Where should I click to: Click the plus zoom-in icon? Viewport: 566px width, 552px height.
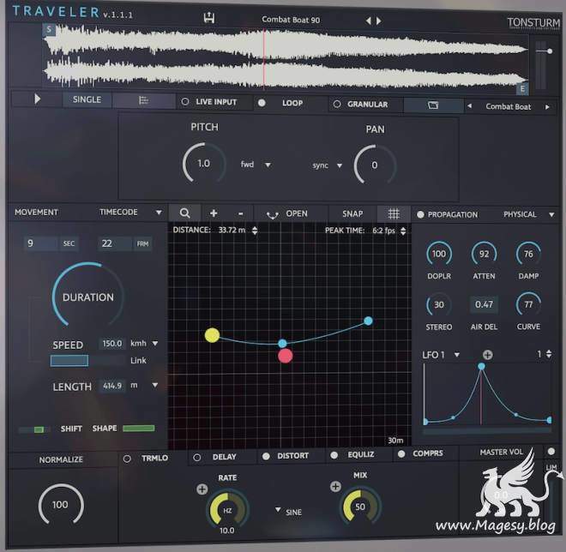click(214, 213)
